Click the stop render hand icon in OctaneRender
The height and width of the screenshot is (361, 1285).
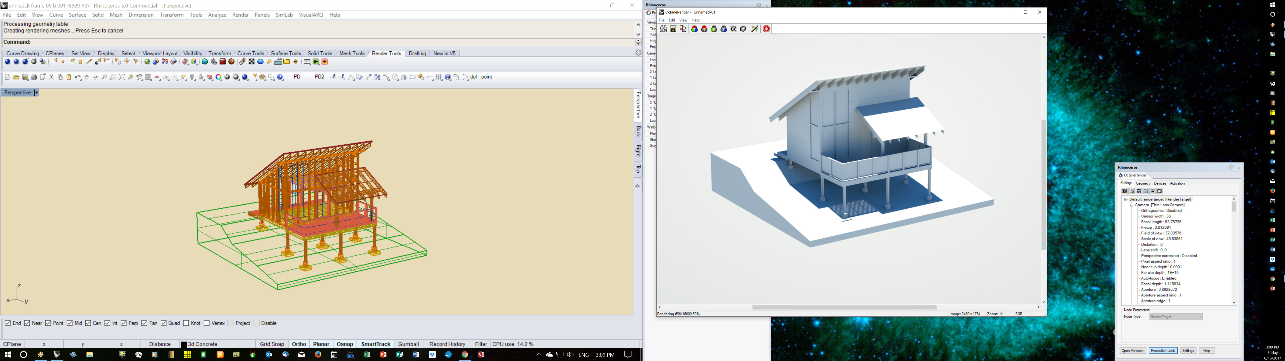(766, 29)
